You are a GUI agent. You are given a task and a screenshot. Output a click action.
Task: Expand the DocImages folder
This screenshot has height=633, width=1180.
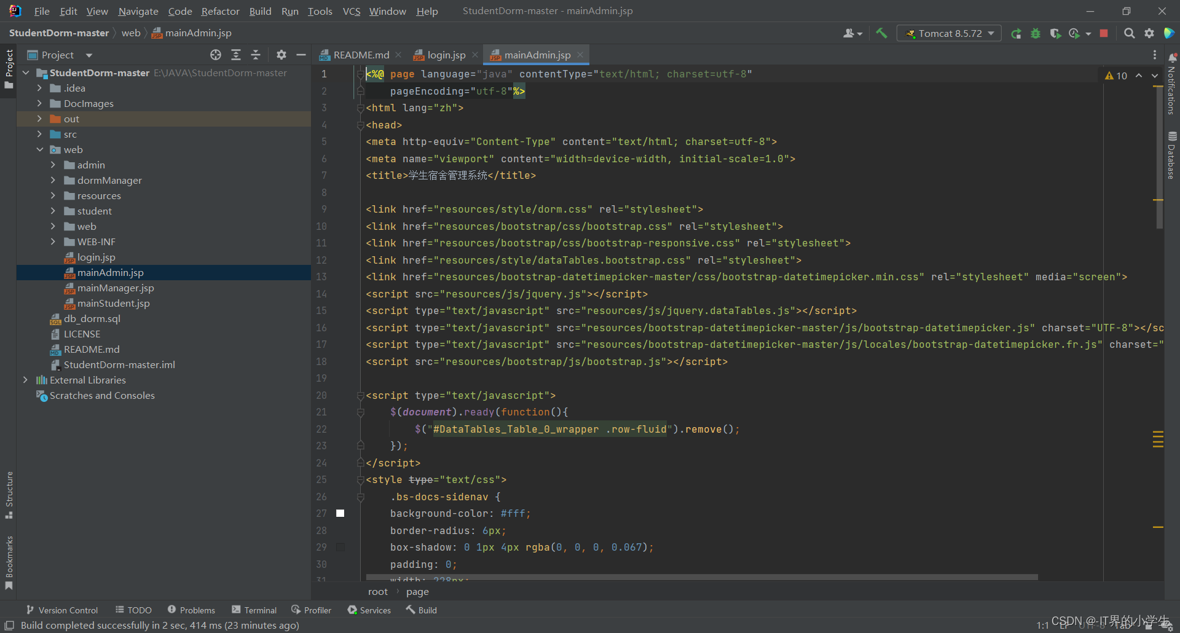point(39,103)
